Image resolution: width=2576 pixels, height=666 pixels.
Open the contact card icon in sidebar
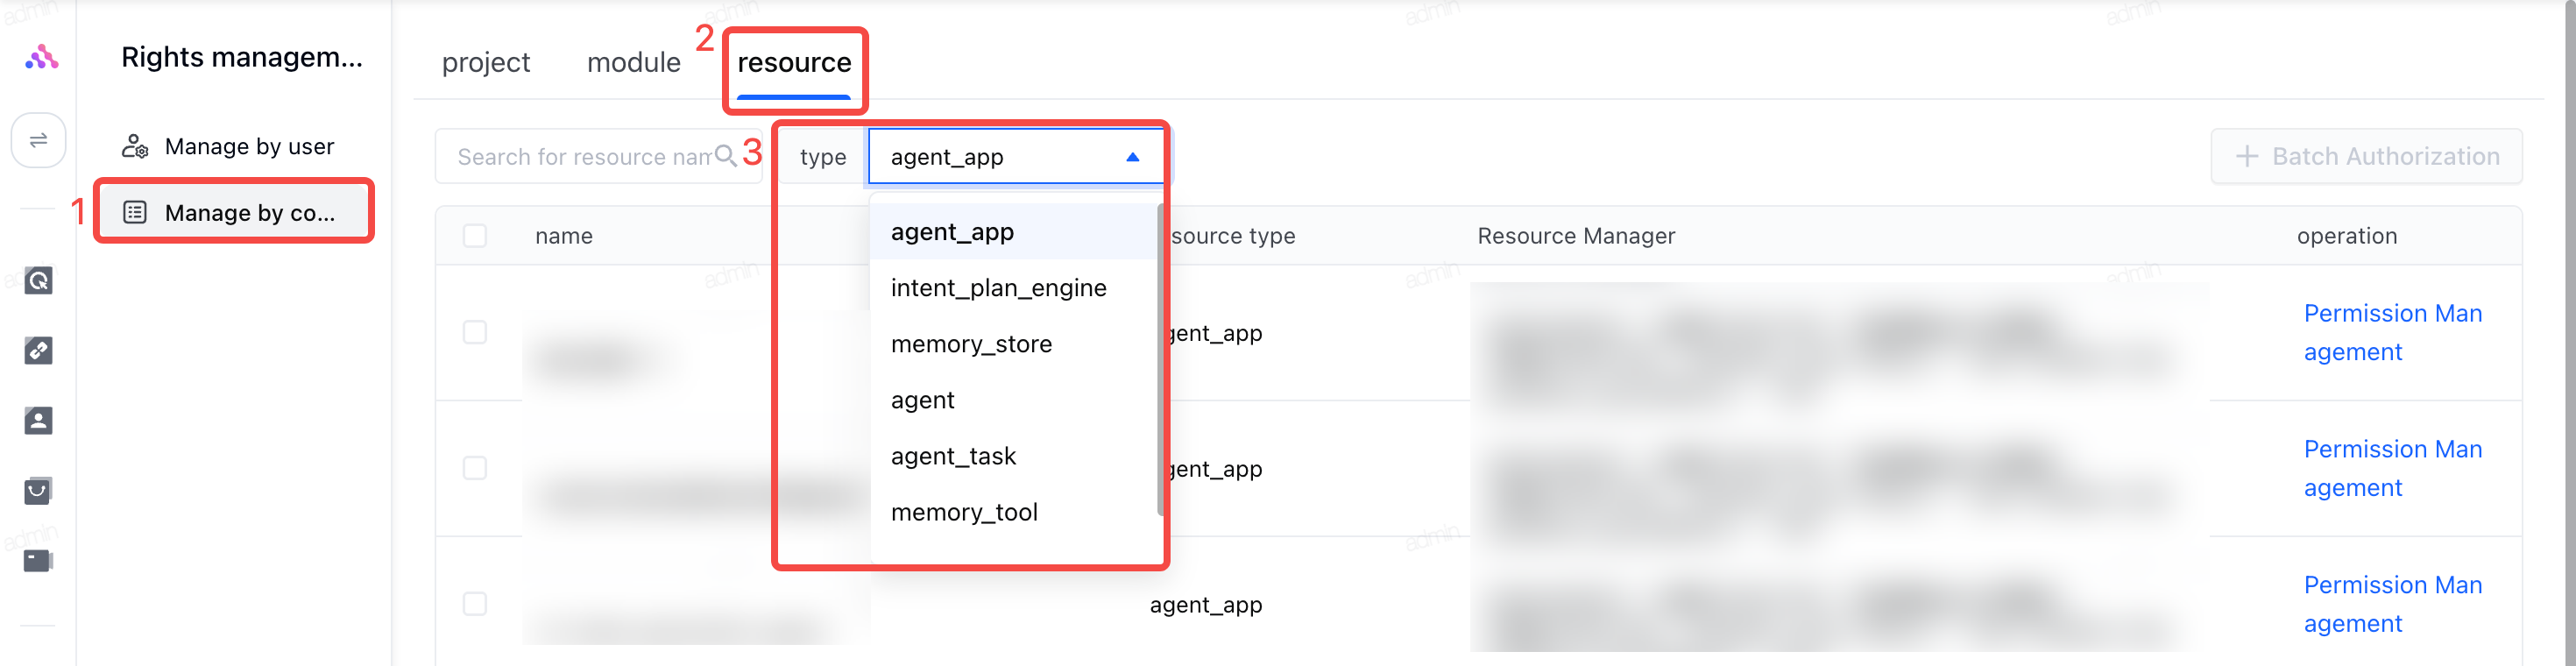coord(38,420)
